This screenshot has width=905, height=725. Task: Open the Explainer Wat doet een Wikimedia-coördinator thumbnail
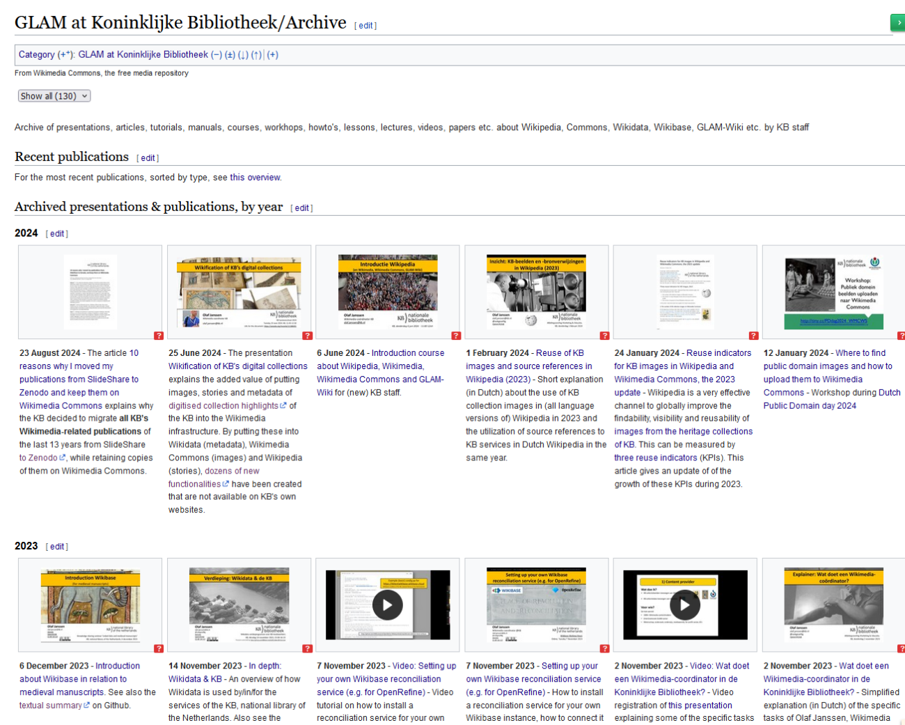[x=834, y=605]
